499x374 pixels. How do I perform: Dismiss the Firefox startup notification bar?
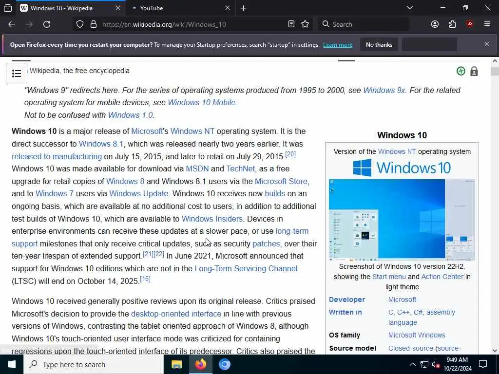pyautogui.click(x=487, y=44)
